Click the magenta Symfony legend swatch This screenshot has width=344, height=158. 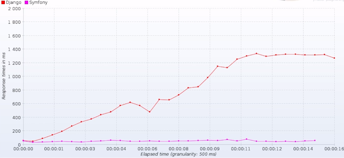click(26, 3)
